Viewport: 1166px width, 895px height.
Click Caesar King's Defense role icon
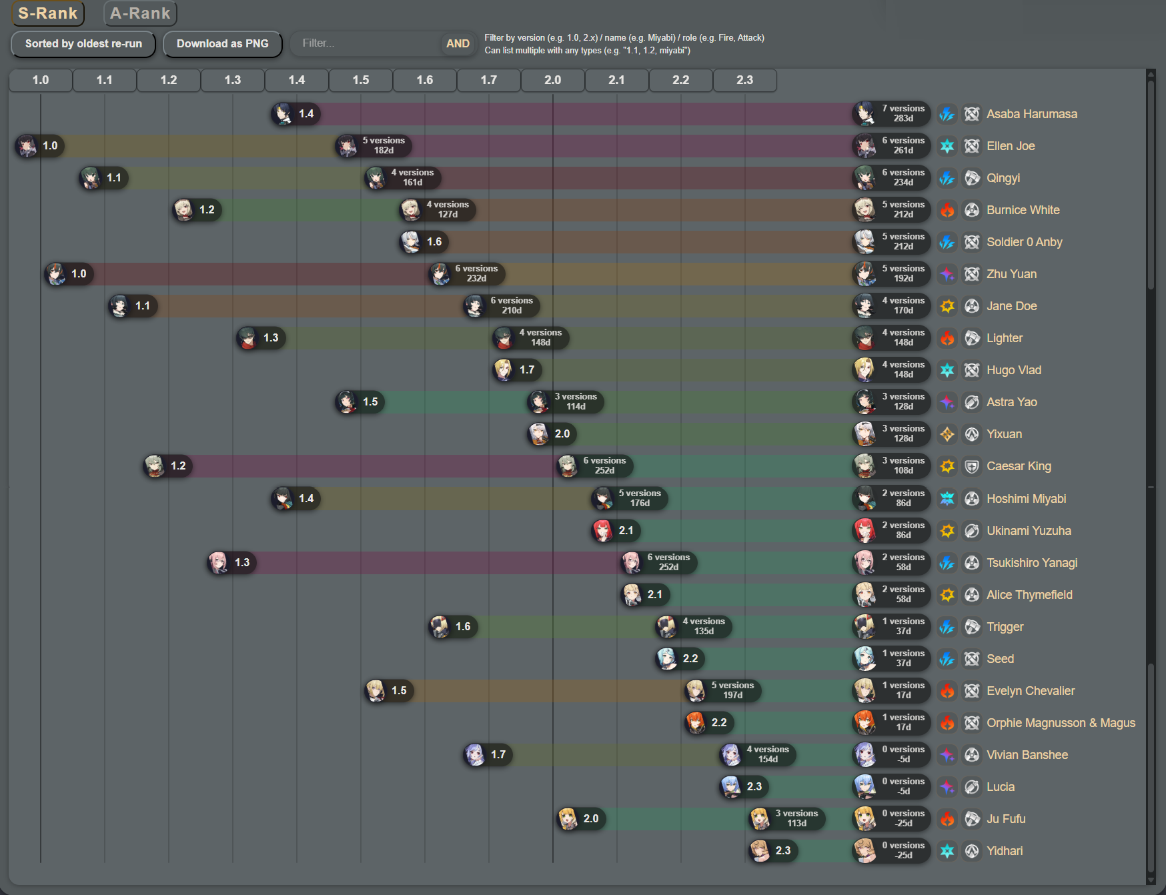[973, 466]
